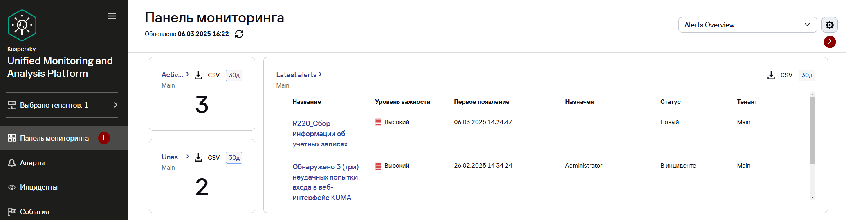Click the Active alerts count 3
Viewport: 846px width, 220px height.
[x=202, y=105]
